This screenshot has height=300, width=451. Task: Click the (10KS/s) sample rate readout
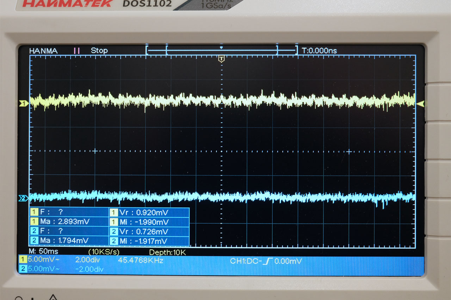(x=104, y=252)
